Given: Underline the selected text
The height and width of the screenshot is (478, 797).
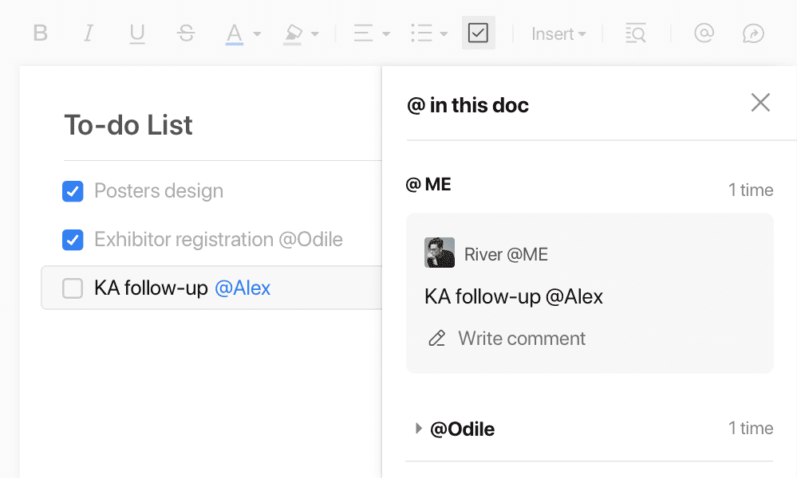Looking at the screenshot, I should 136,33.
